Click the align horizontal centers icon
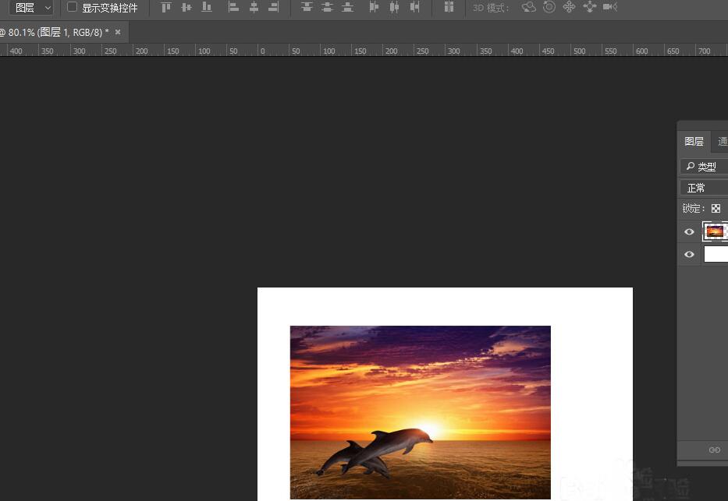The image size is (728, 501). [254, 7]
